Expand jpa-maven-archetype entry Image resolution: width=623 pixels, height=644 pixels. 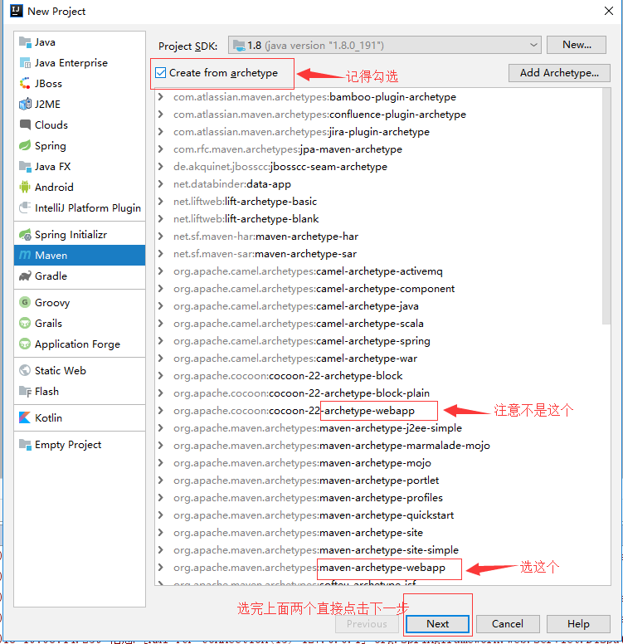coord(161,149)
